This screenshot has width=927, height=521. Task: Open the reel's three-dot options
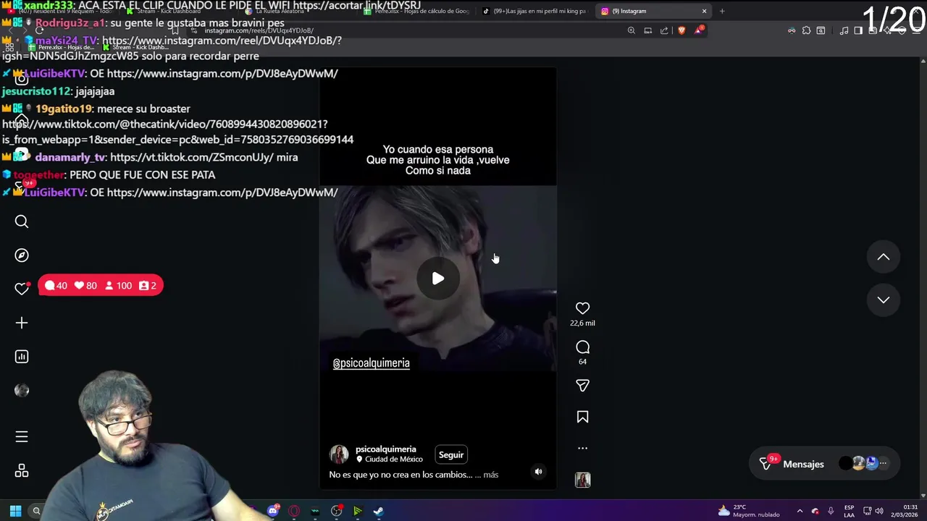[x=582, y=448]
